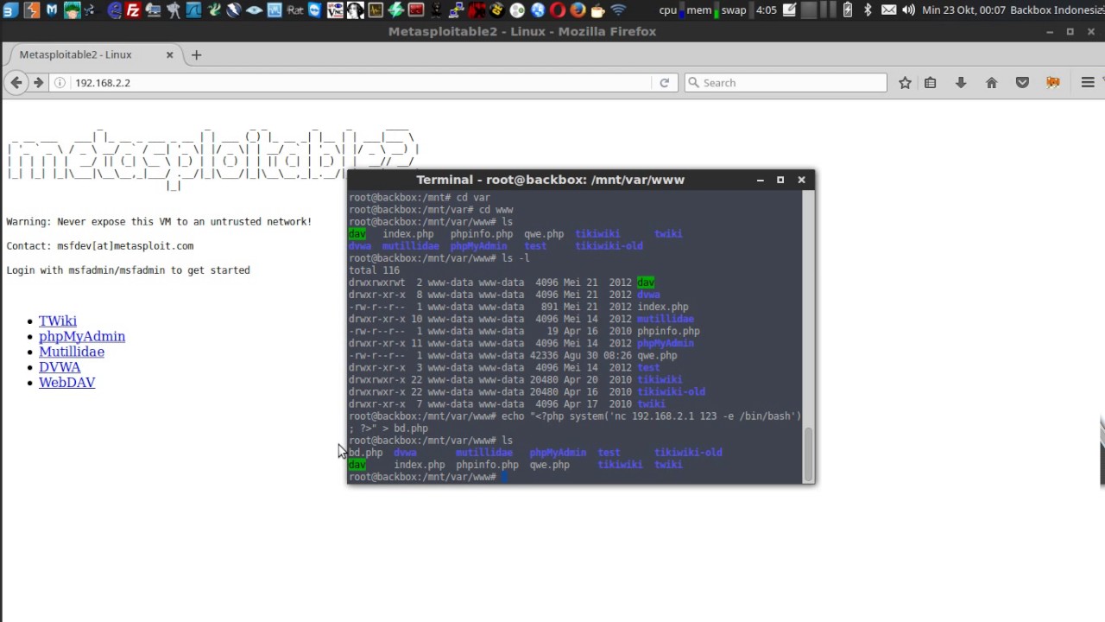Click the Firefox forward arrow button
Screen dimensions: 1105x622
(38, 83)
